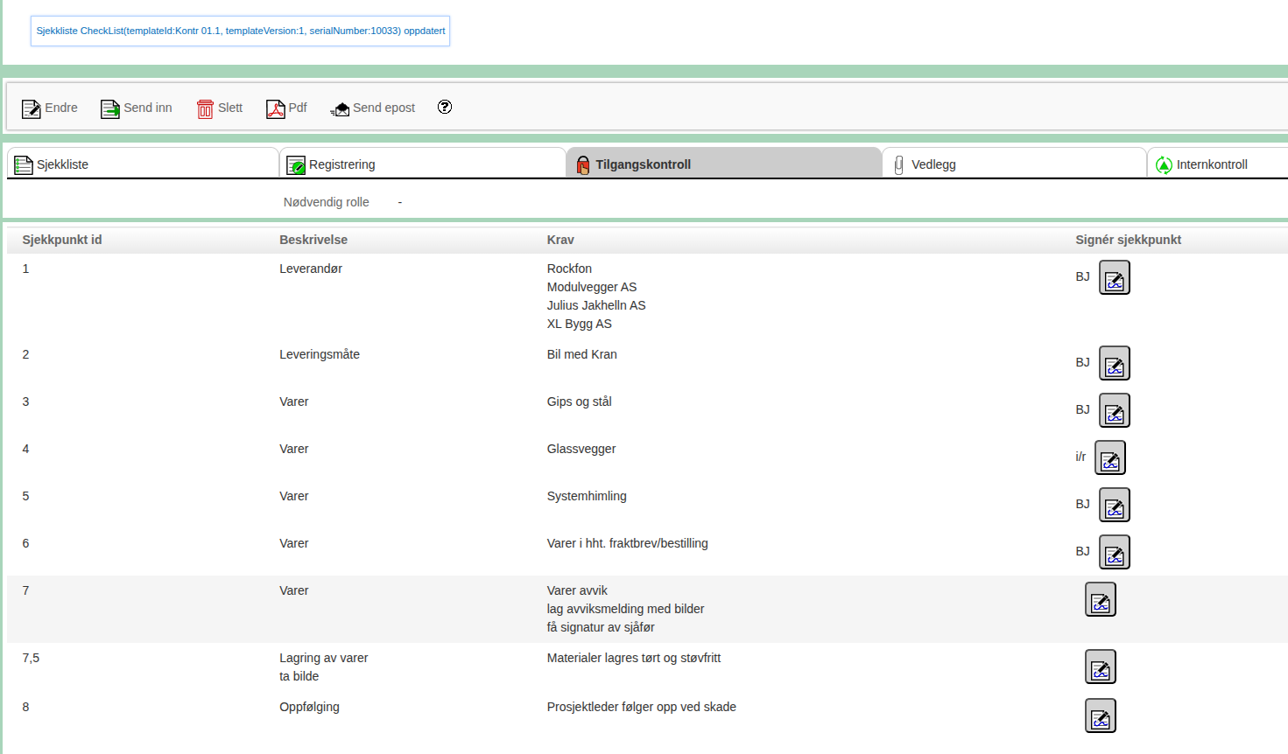Click the checklist updated notification message

coord(240,31)
